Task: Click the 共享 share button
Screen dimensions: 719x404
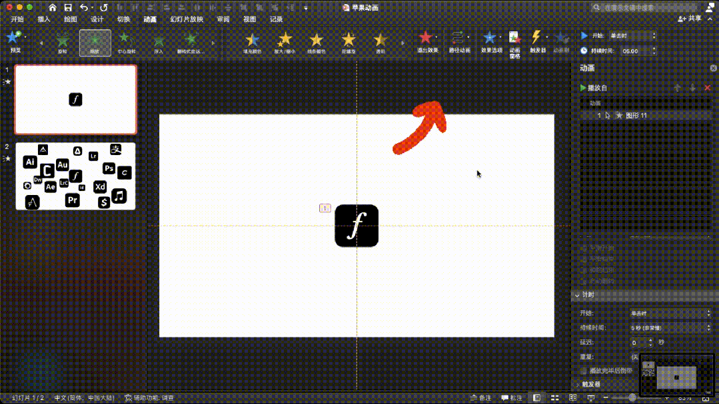Action: [690, 19]
